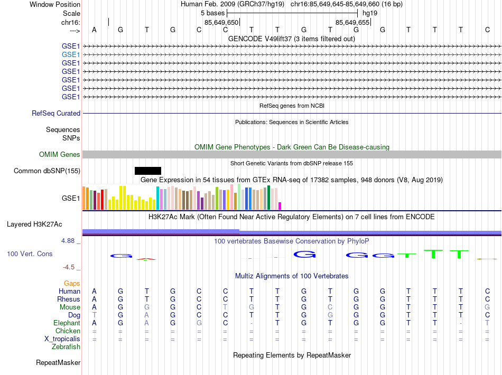
Task: Click the SNPs track label
Action: pos(71,138)
